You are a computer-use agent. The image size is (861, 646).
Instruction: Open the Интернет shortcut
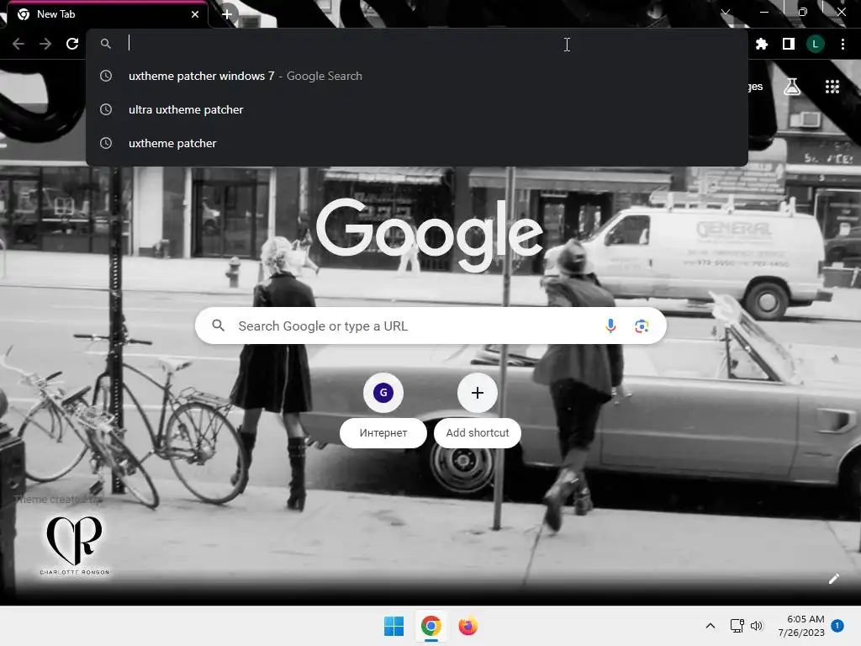[x=383, y=410]
